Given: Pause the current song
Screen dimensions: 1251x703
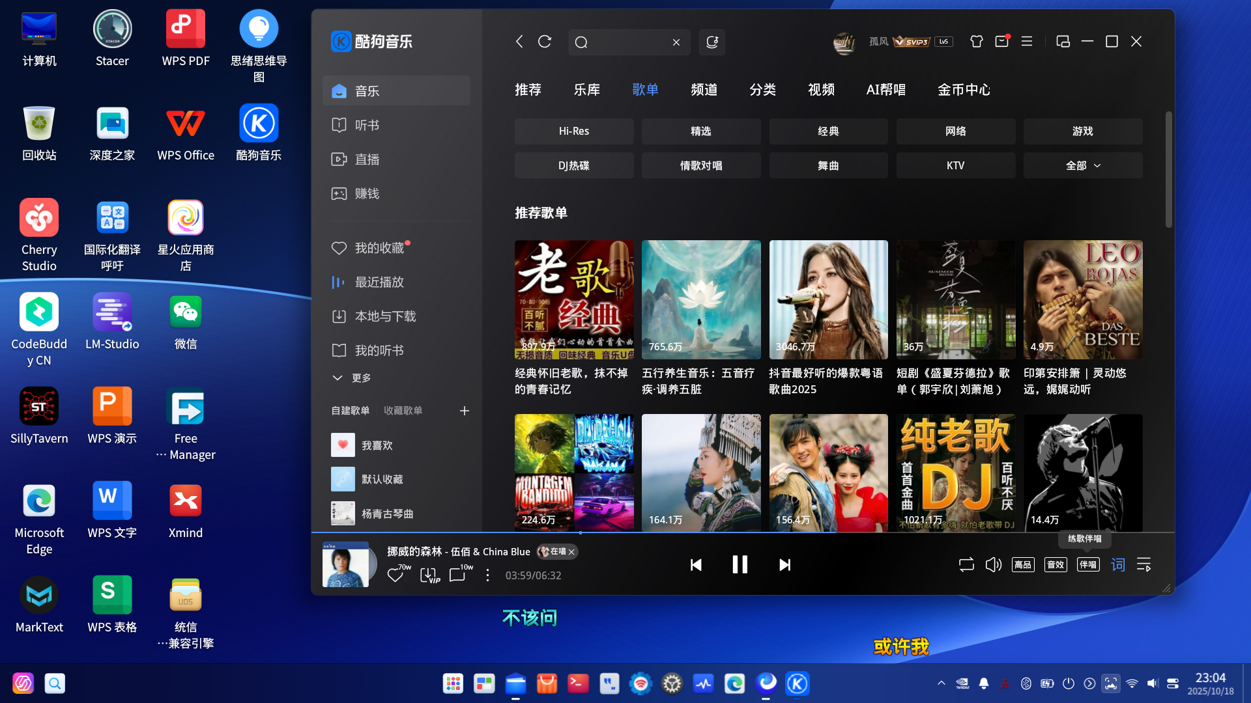Looking at the screenshot, I should click(x=740, y=564).
